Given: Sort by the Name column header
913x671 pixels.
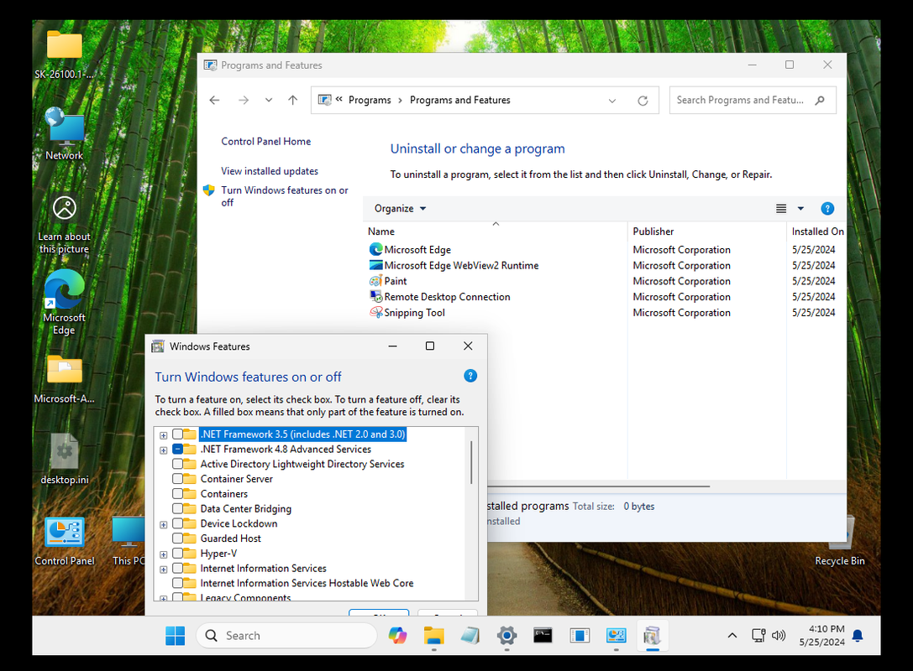Looking at the screenshot, I should point(495,231).
